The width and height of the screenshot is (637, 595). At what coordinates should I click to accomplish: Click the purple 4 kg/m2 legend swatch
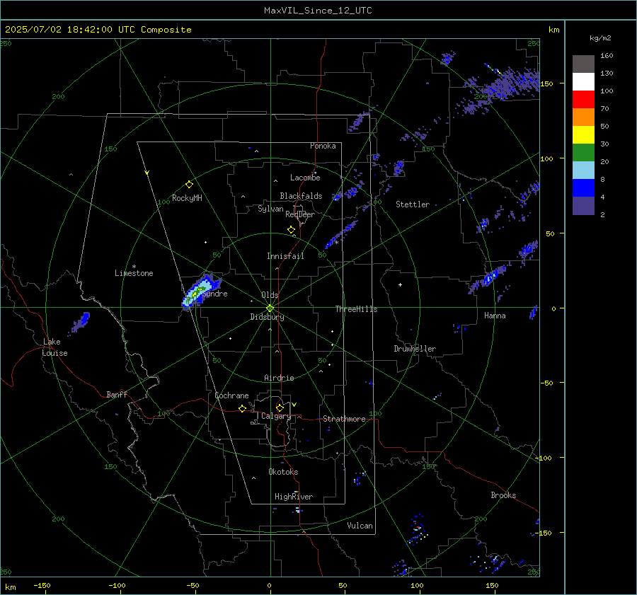click(x=583, y=205)
